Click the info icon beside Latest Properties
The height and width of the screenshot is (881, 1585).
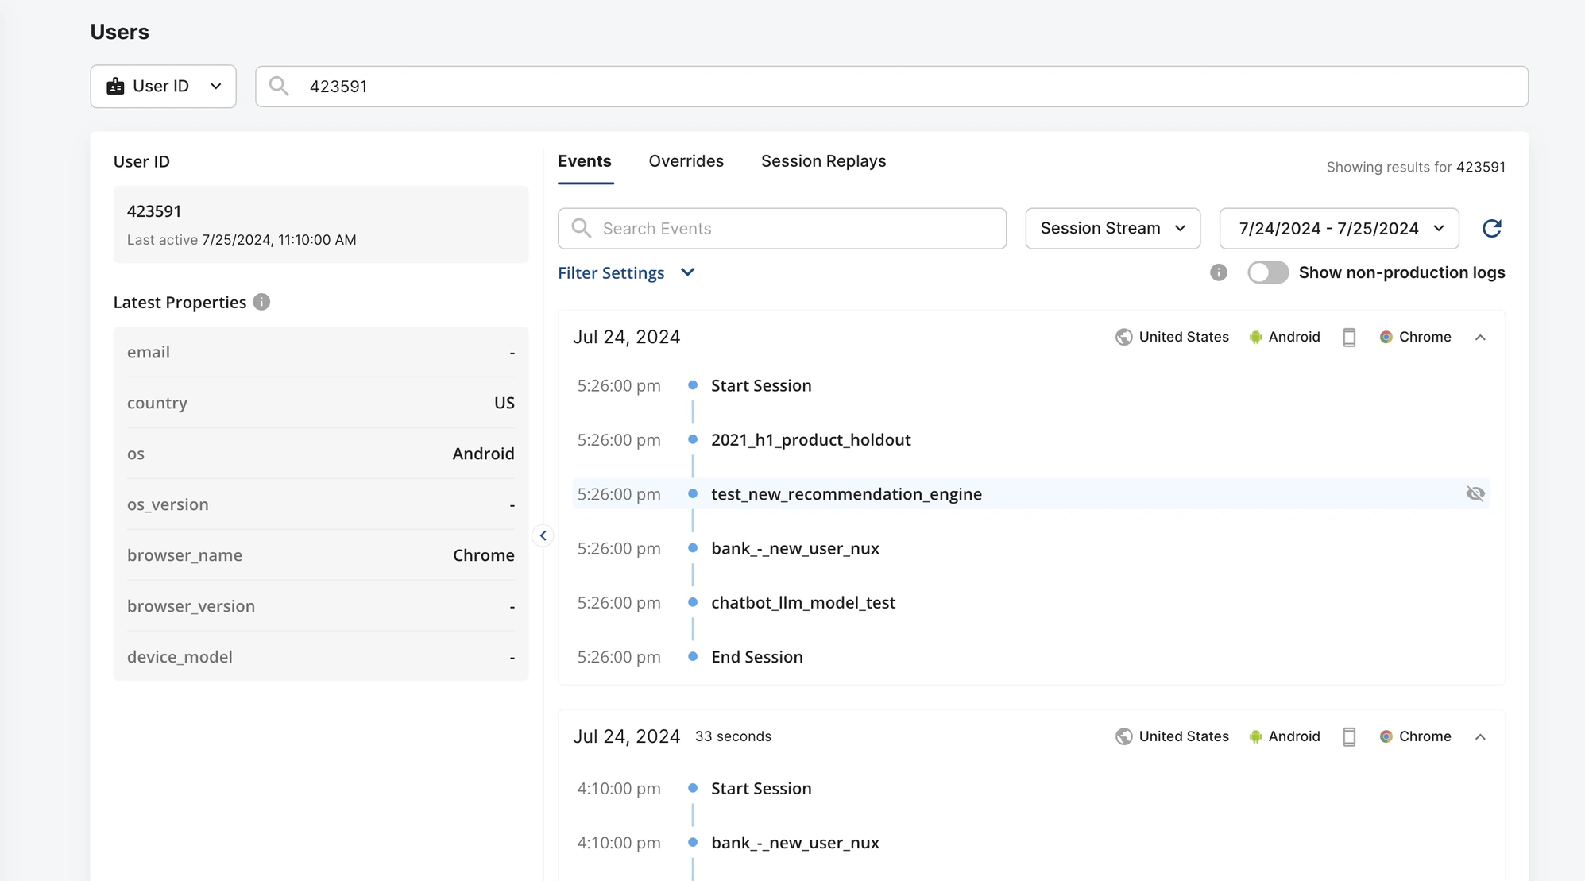pyautogui.click(x=262, y=302)
